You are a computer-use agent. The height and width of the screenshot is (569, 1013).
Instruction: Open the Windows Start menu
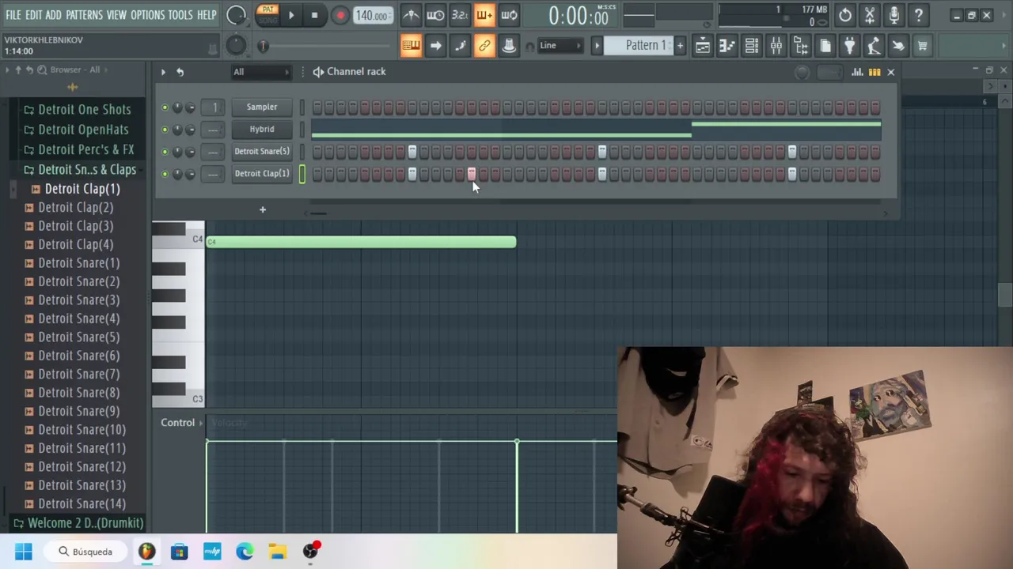[x=23, y=552]
